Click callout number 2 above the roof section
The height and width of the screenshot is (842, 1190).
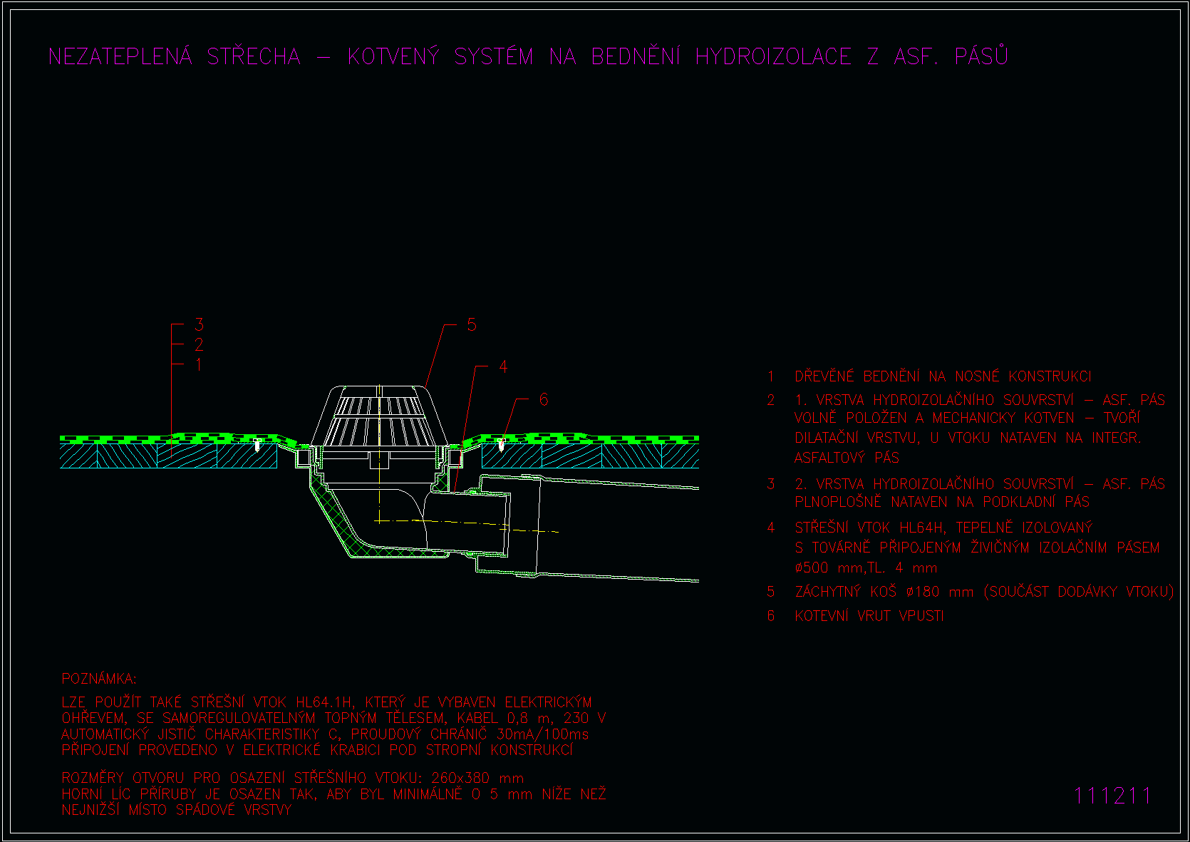199,344
